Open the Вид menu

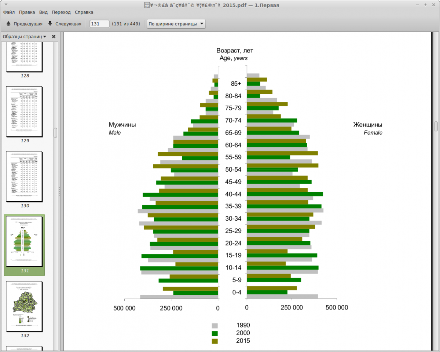(43, 12)
